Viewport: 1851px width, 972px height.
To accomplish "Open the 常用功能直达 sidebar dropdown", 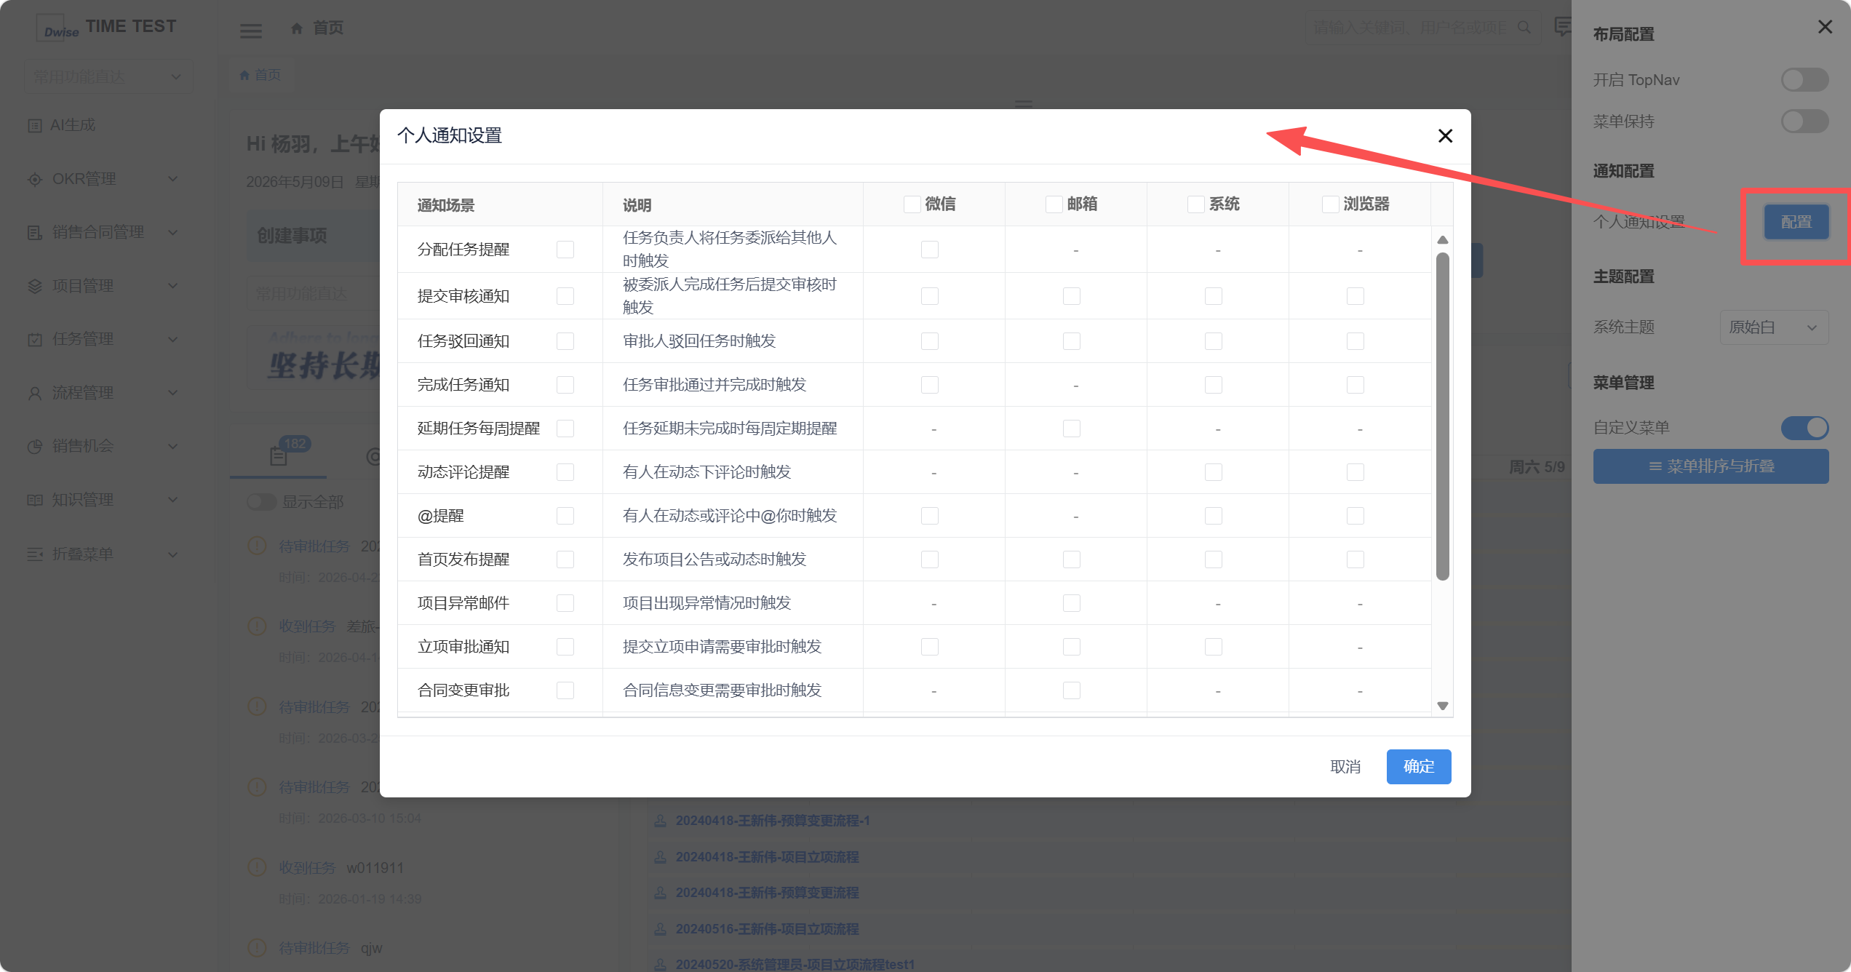I will (108, 76).
